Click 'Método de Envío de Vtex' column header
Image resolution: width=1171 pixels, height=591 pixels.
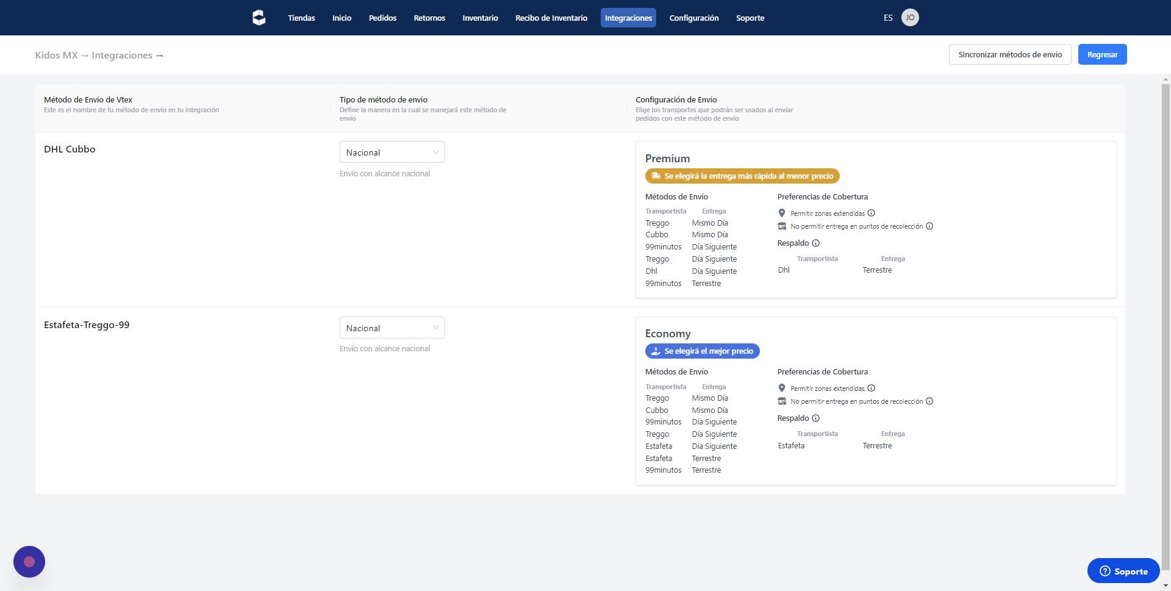(88, 99)
